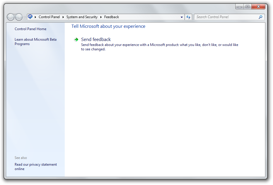273x185 pixels.
Task: Click the Back navigation arrow
Action: (11, 17)
